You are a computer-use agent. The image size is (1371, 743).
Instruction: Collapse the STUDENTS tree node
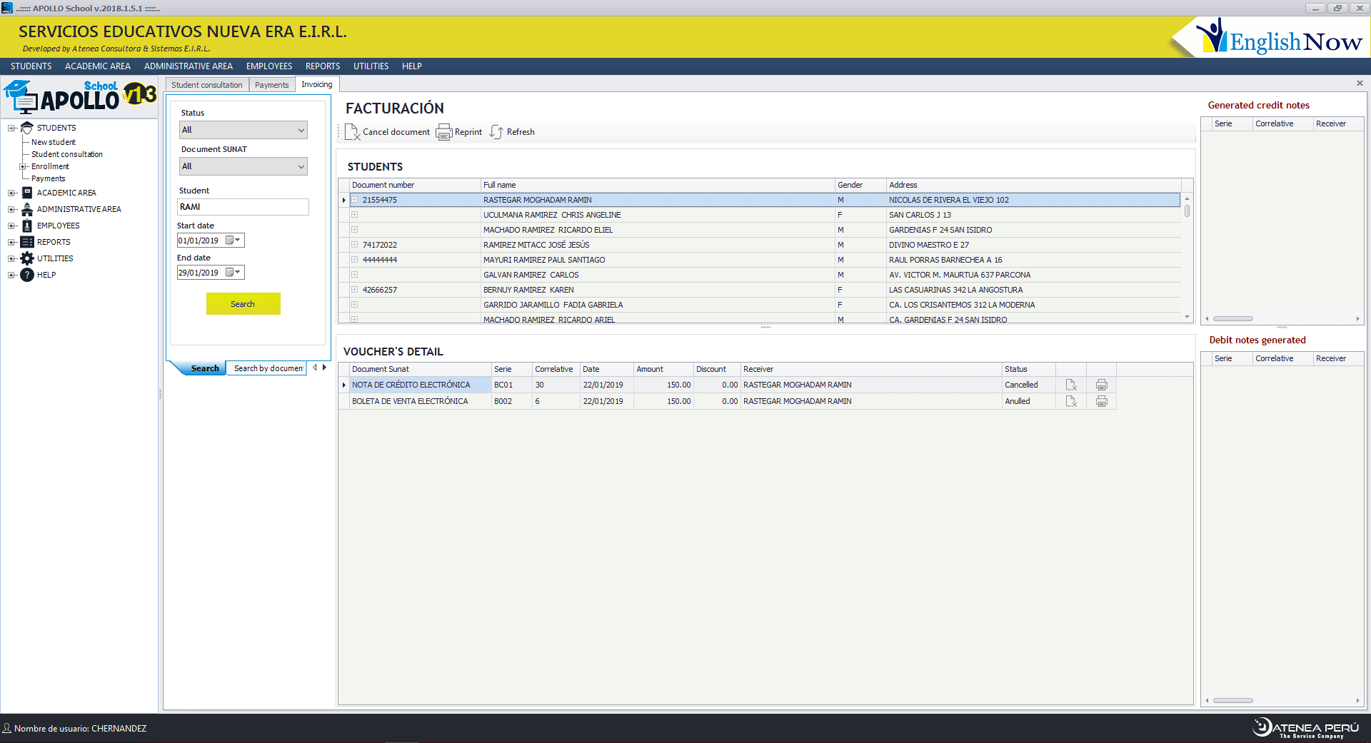pyautogui.click(x=11, y=128)
